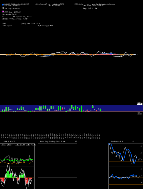
Task: Click the MACD histogram chart
Action: tap(17, 178)
